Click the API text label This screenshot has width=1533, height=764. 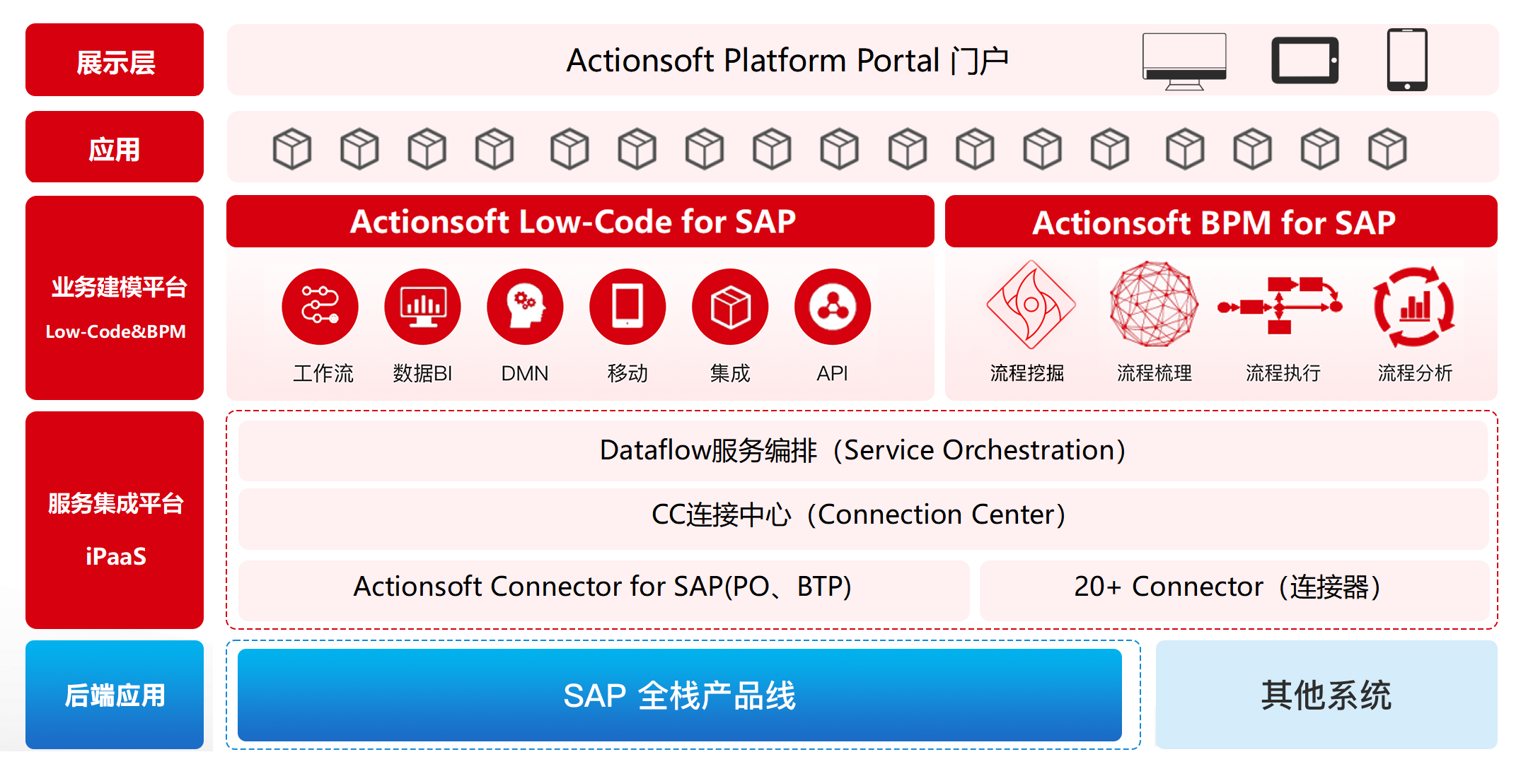click(x=833, y=373)
